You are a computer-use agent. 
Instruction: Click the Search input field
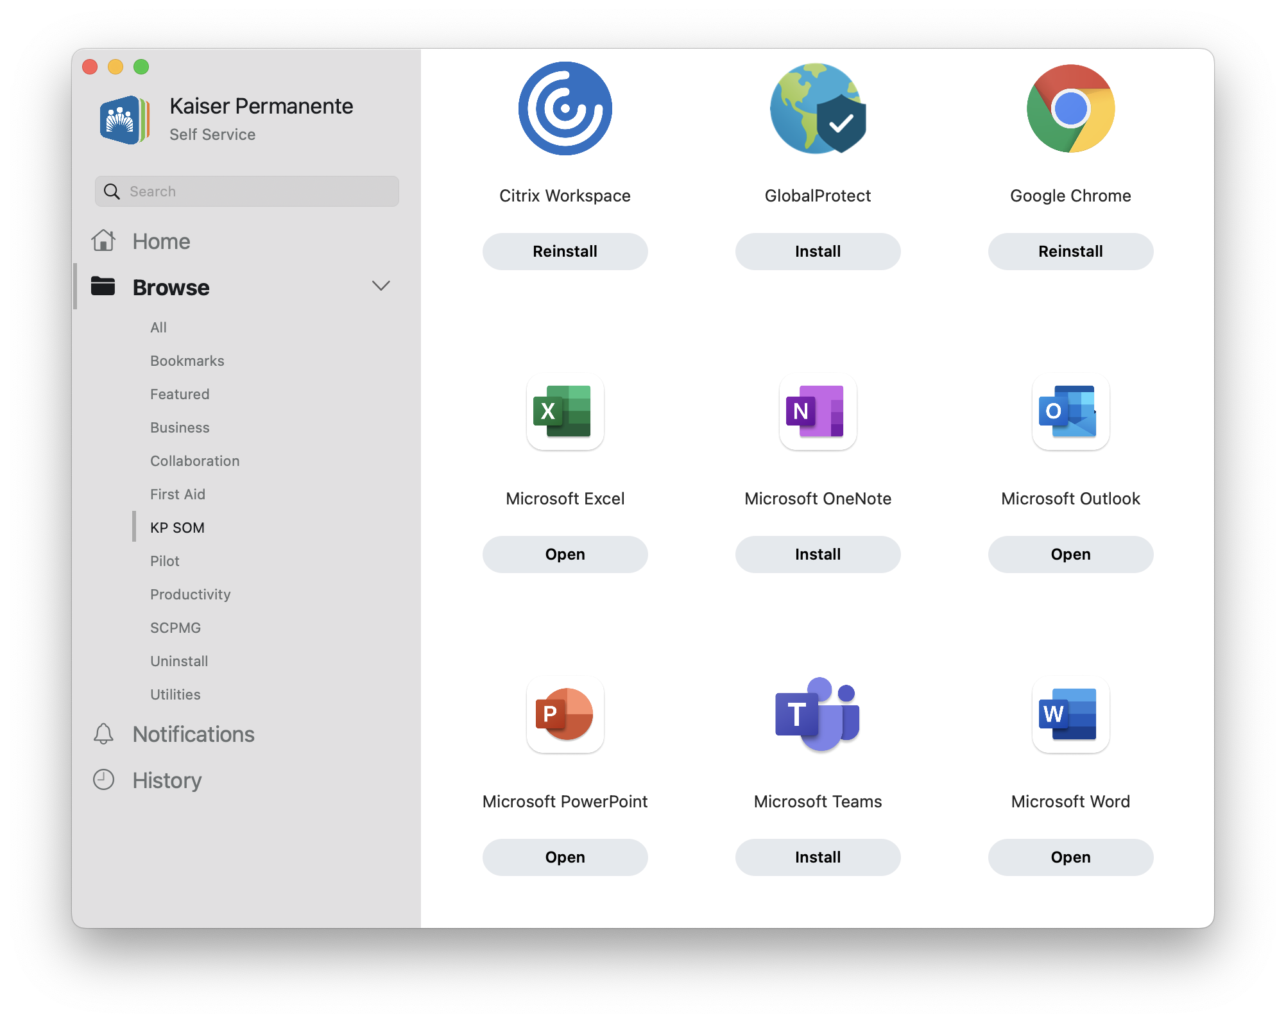[x=247, y=191]
